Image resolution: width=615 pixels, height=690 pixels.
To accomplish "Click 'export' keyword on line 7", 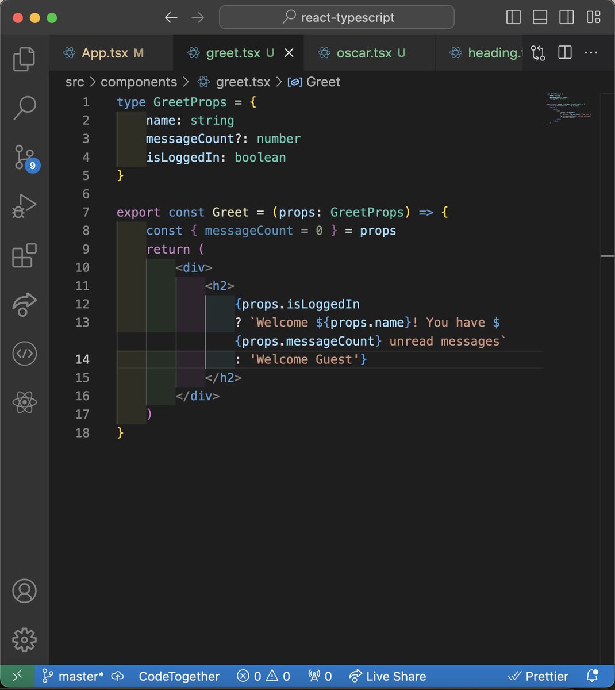I will 139,212.
